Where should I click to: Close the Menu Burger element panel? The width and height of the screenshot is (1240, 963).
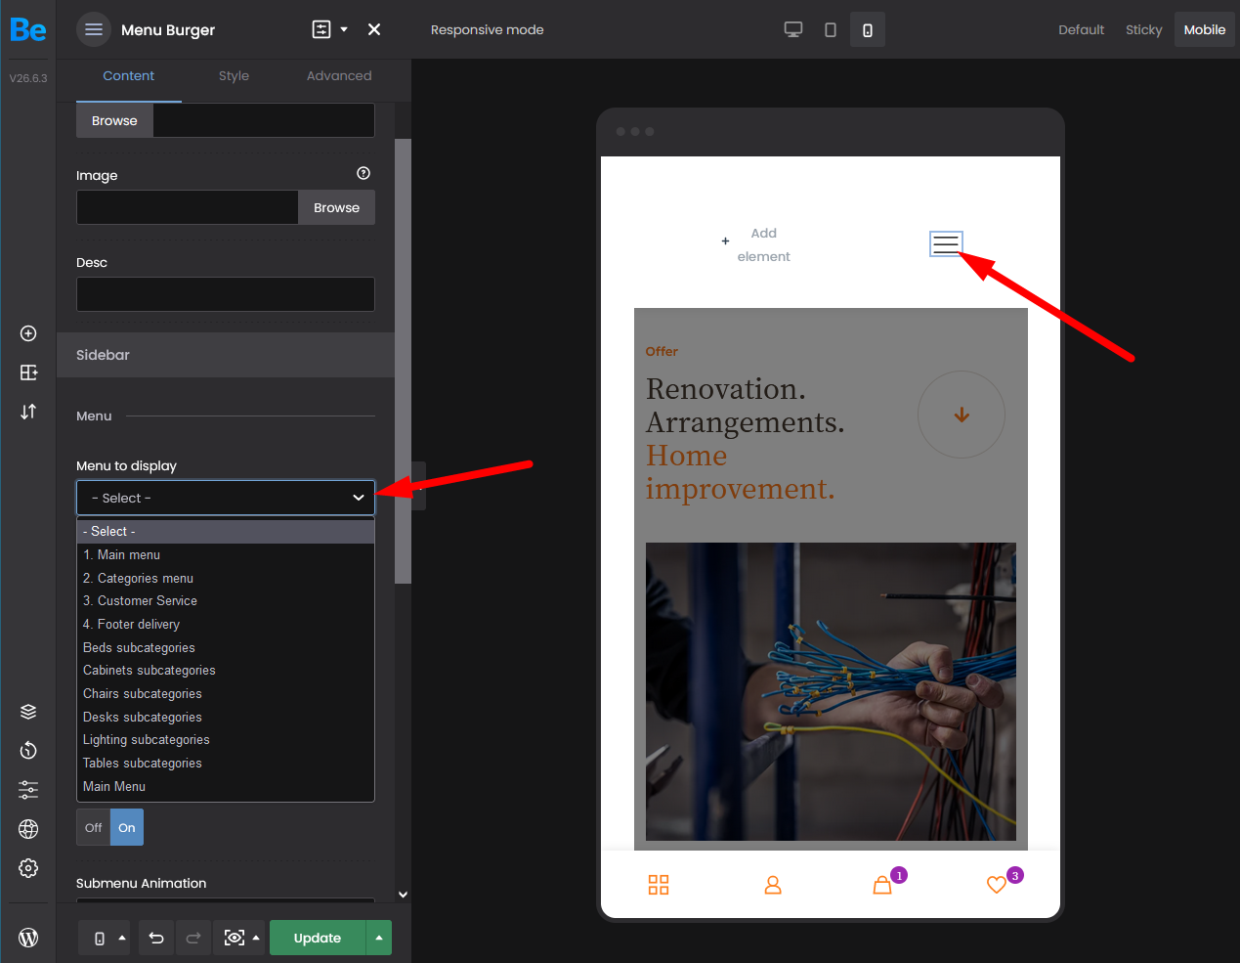tap(374, 29)
